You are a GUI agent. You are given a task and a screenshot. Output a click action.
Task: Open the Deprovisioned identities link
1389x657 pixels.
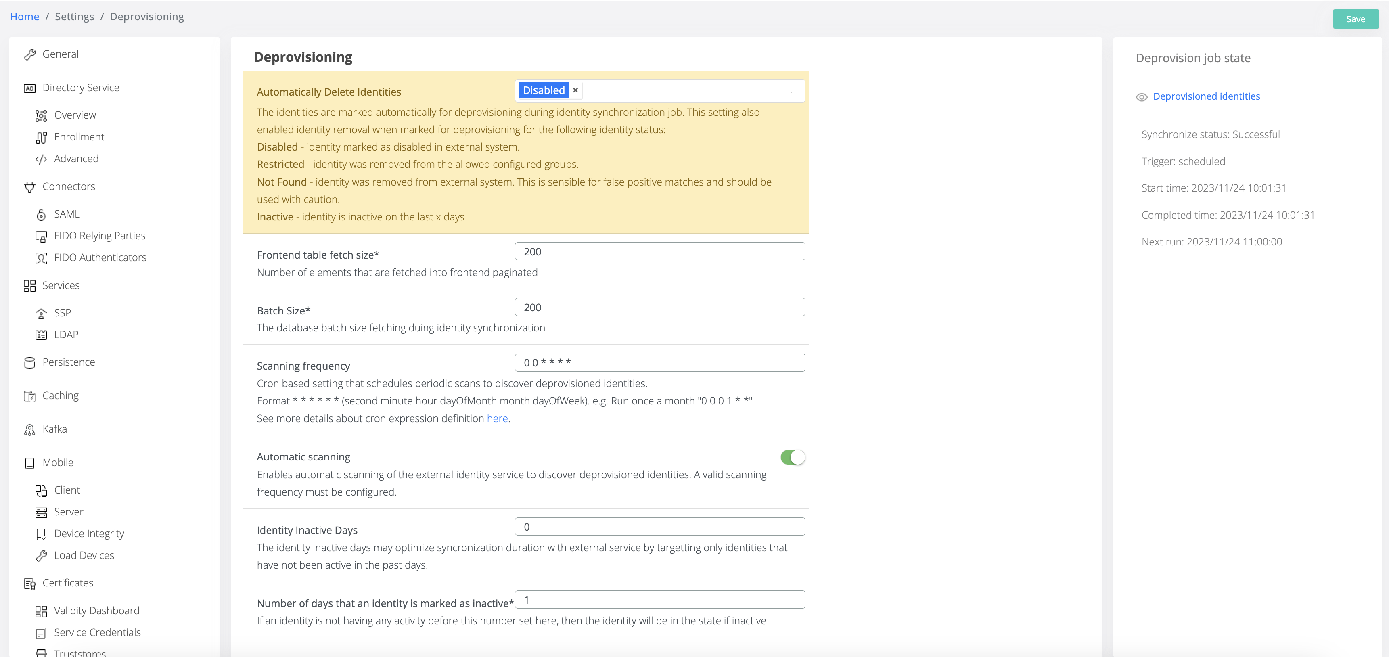click(x=1206, y=96)
